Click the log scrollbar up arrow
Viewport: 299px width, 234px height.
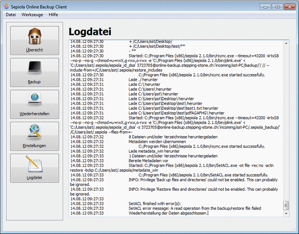(x=286, y=43)
